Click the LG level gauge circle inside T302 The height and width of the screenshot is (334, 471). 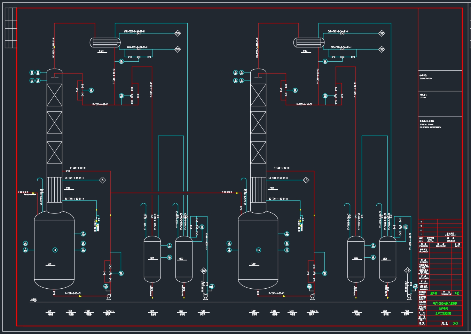pyautogui.click(x=258, y=250)
